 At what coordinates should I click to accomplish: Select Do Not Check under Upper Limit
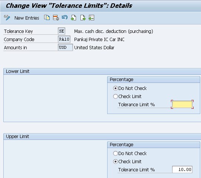coord(115,153)
